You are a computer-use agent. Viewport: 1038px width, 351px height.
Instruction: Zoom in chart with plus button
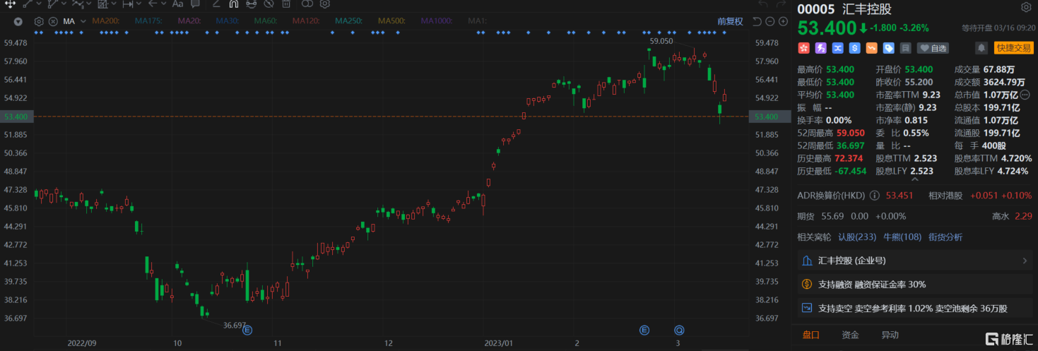pyautogui.click(x=783, y=21)
